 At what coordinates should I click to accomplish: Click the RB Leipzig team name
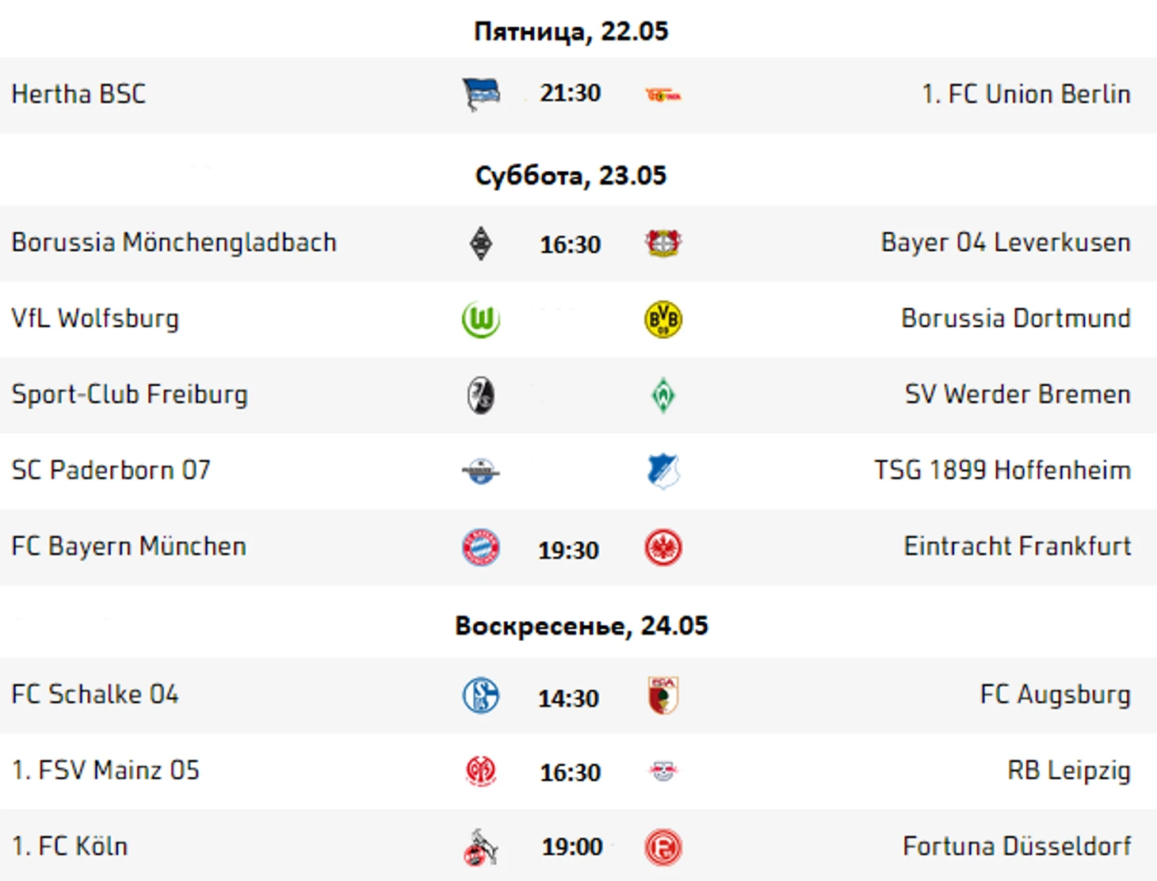1069,770
